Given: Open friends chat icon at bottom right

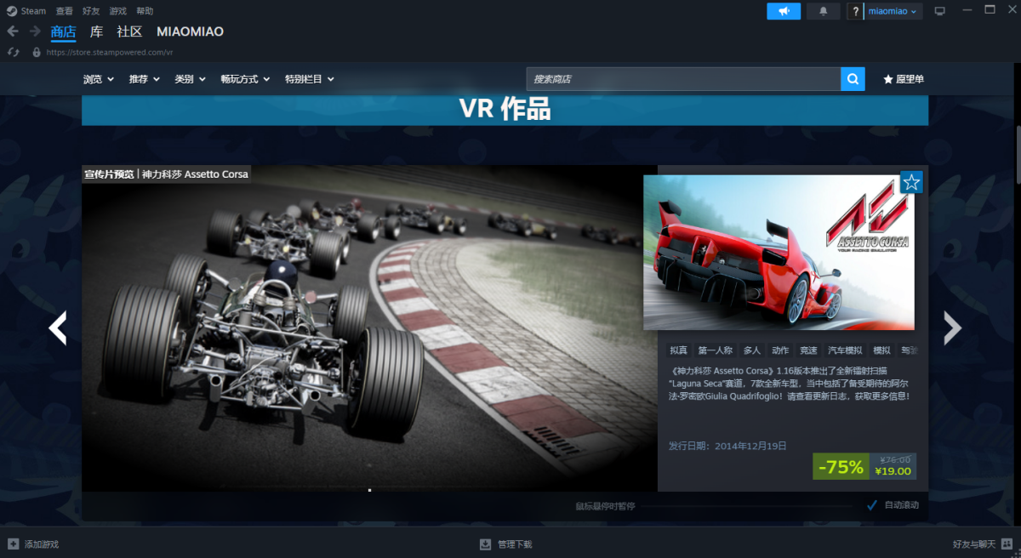Looking at the screenshot, I should [x=1007, y=544].
